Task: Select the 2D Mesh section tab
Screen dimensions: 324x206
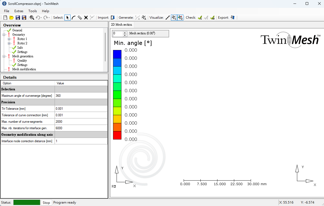Action: click(121, 25)
